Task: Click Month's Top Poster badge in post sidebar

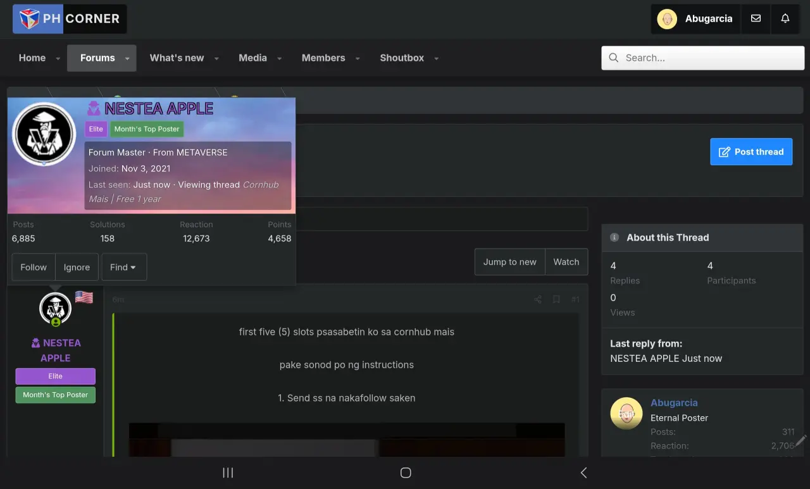Action: [x=56, y=395]
